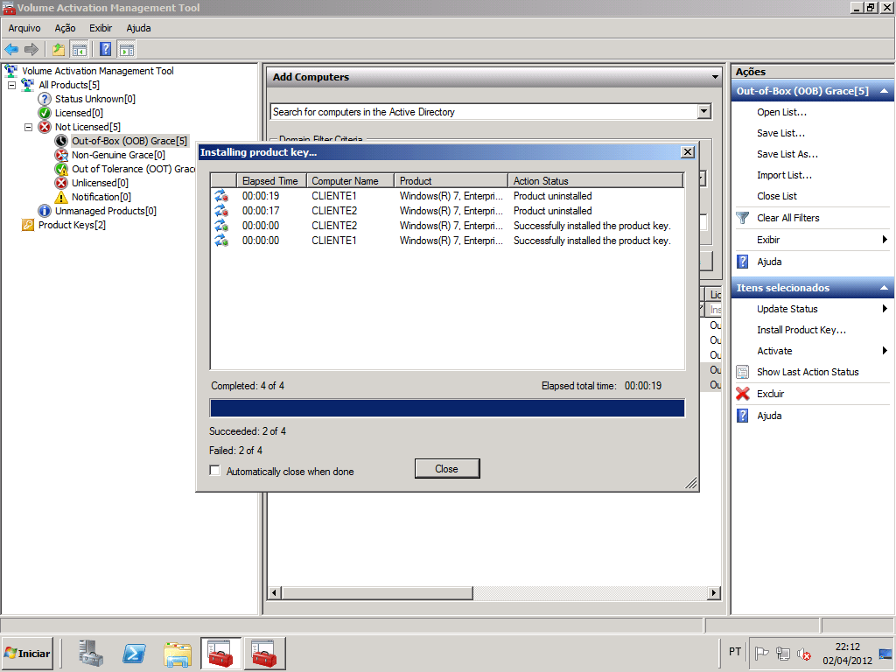
Task: Select the Not Licensed[5] red X icon
Action: [x=45, y=127]
